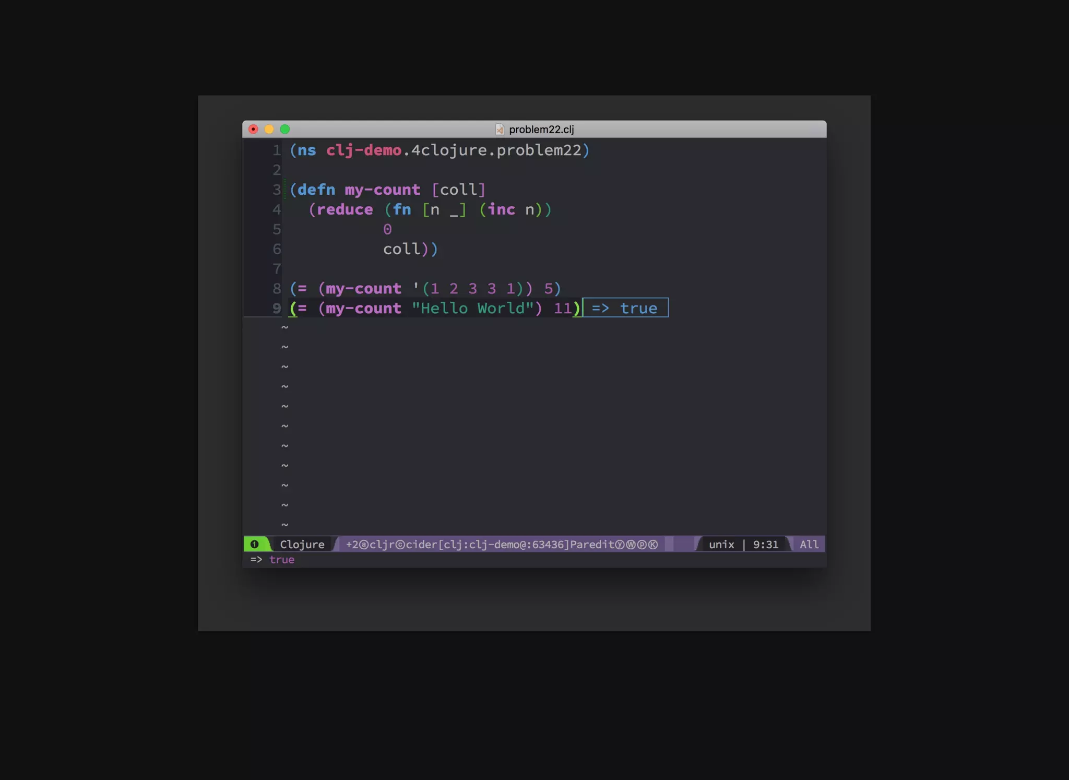Click the cider connection info in modeline
Screen dimensions: 1069x780
(x=488, y=544)
